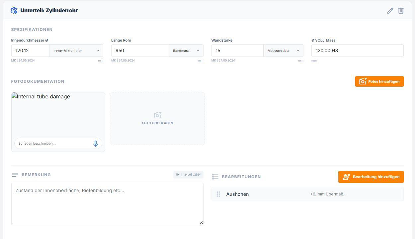This screenshot has height=239, width=415.
Task: Click the +0.1mm Übermaß note text
Action: click(x=328, y=194)
